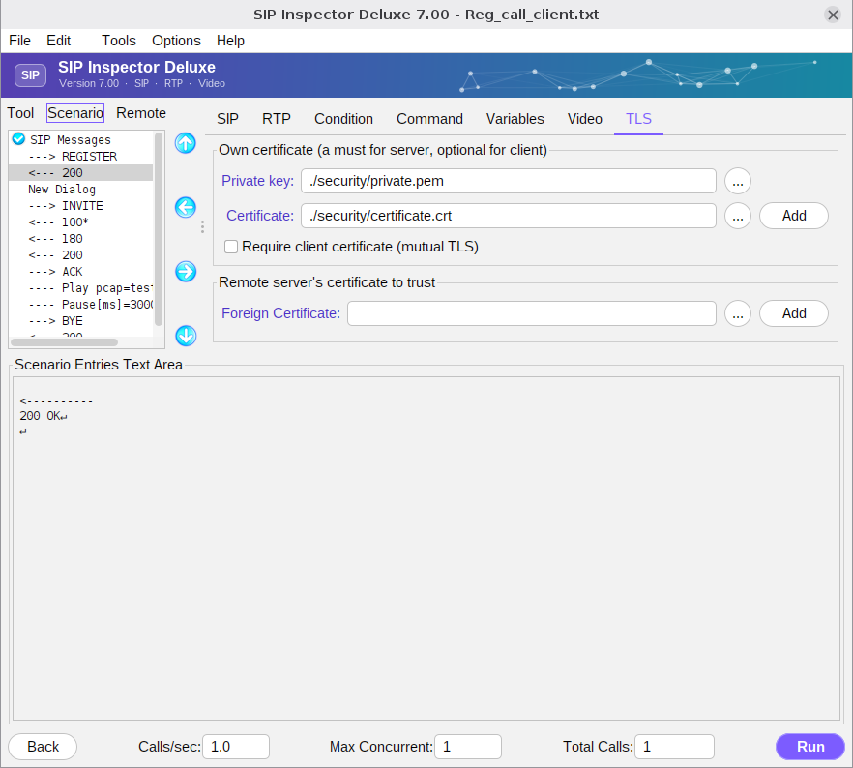Focus the Certificate path field
This screenshot has height=768, width=853.
(x=508, y=216)
